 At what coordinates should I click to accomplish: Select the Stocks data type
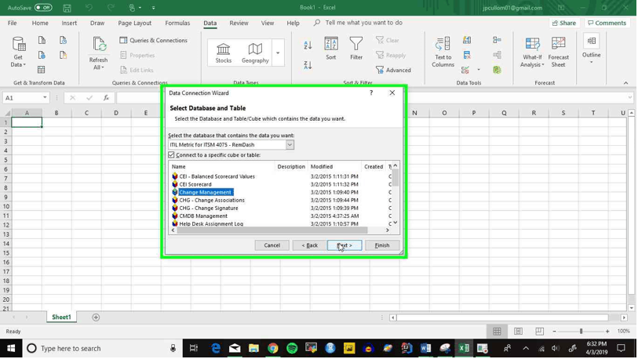(223, 53)
